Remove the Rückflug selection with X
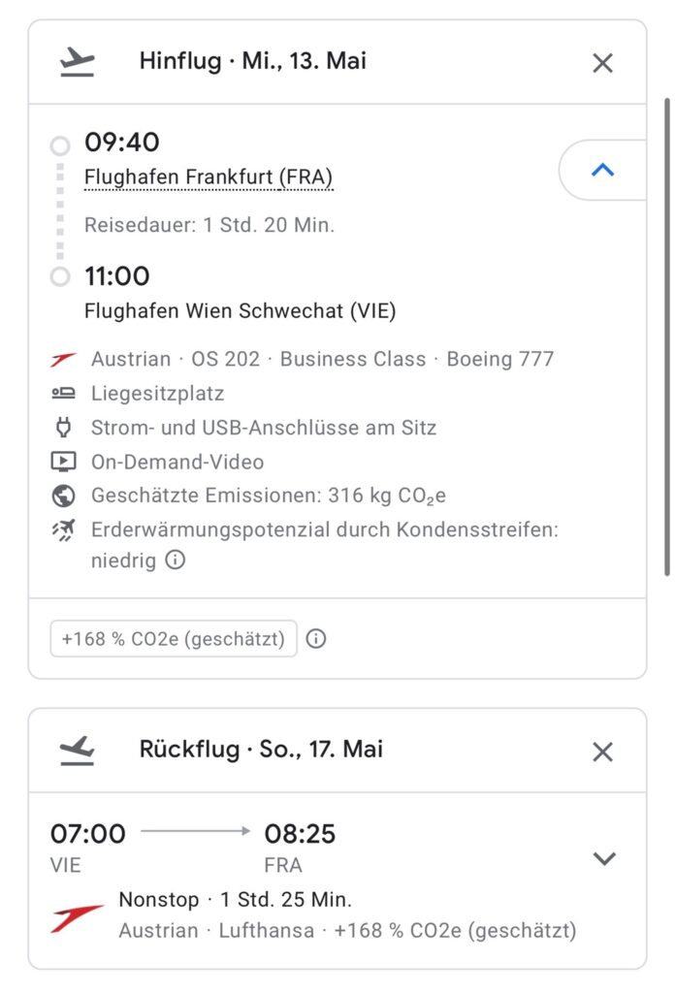 coord(602,752)
